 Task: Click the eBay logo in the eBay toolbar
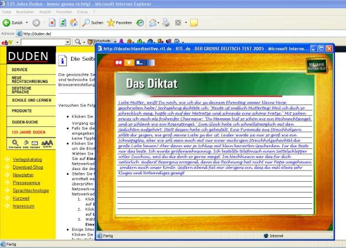pos(7,42)
